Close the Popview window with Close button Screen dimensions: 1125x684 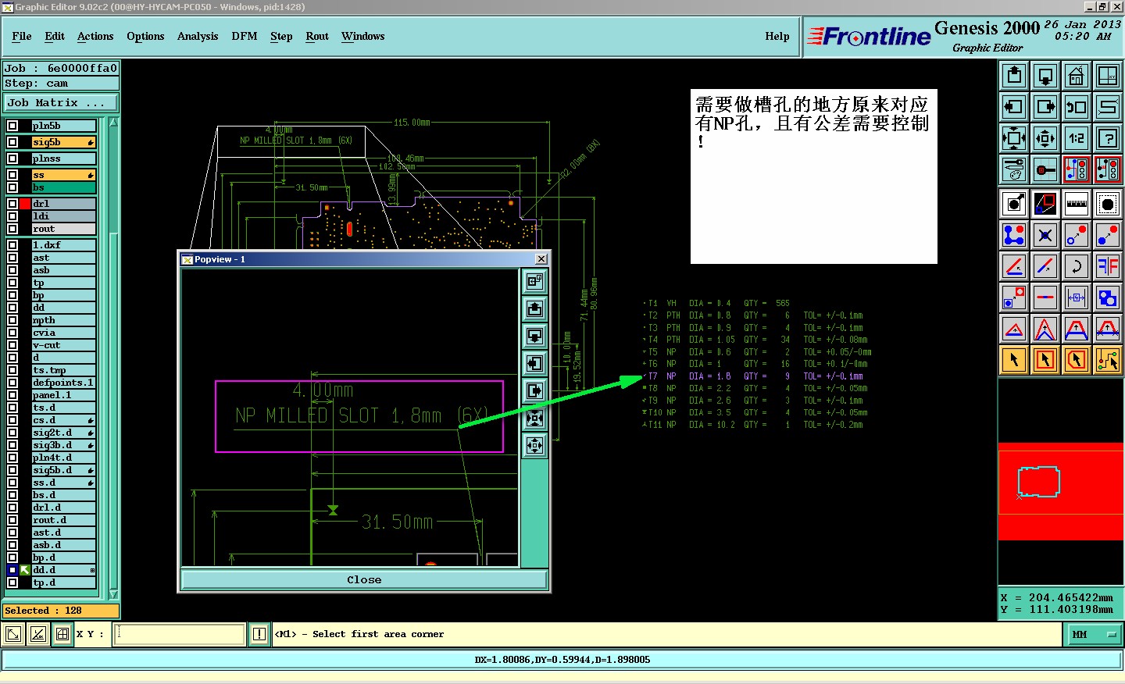pyautogui.click(x=364, y=579)
